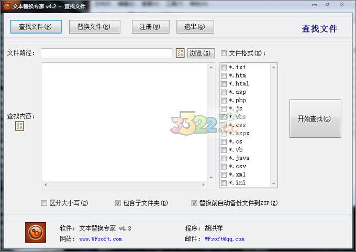356x252 pixels.
Task: Check the *.vbs file format
Action: (x=224, y=117)
